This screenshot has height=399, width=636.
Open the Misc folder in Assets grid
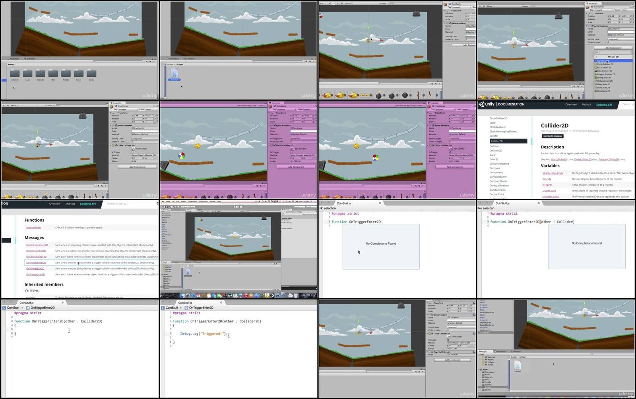[x=53, y=74]
